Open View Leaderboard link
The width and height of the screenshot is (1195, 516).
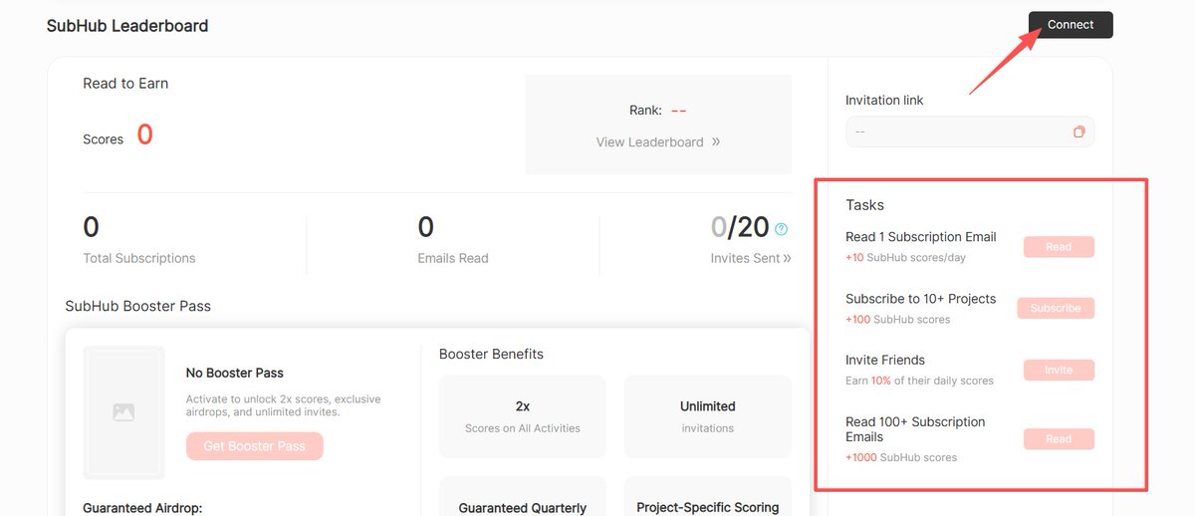click(x=658, y=141)
